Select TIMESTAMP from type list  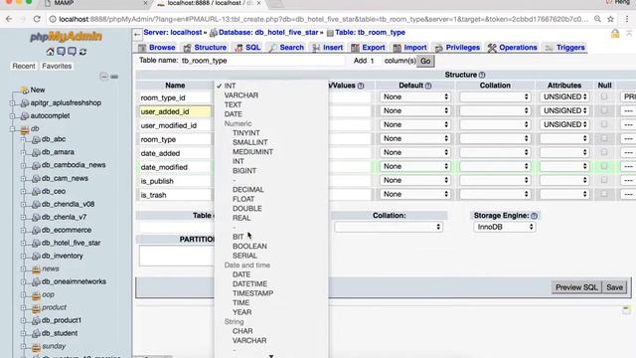[x=252, y=293]
